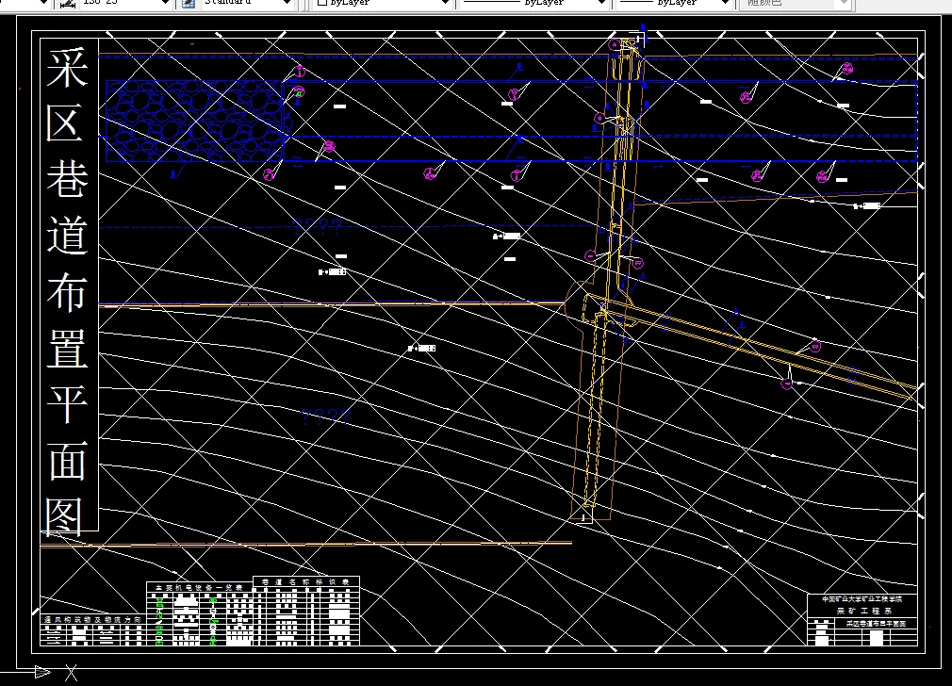
Task: Select the title block drawing name 采区巷道布置平面图
Action: 876,624
